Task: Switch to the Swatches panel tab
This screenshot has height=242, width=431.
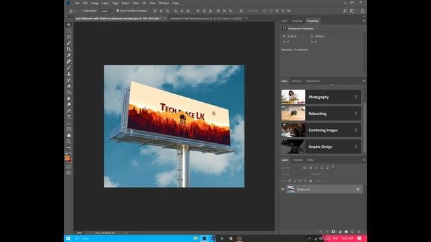Action: (x=297, y=21)
